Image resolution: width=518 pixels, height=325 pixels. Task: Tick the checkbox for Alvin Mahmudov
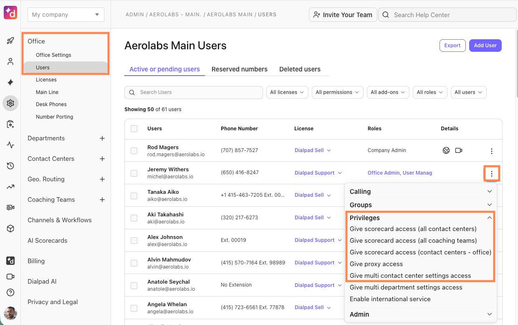(x=134, y=263)
